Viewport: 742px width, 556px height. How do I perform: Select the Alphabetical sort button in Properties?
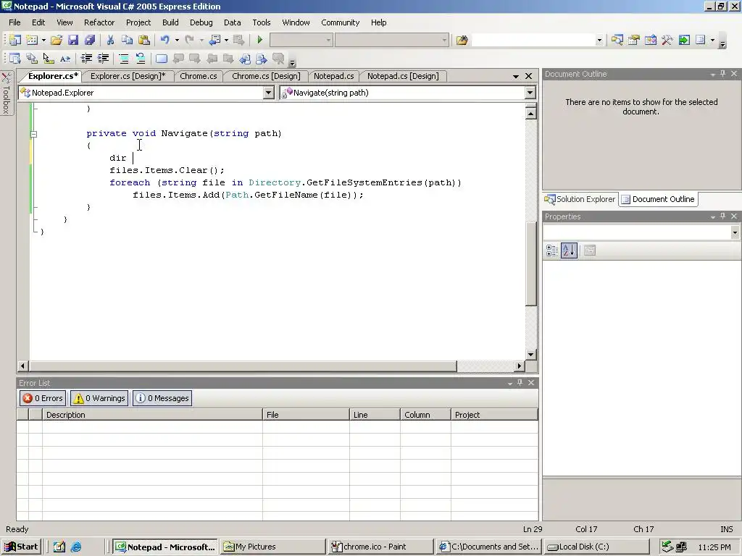569,250
